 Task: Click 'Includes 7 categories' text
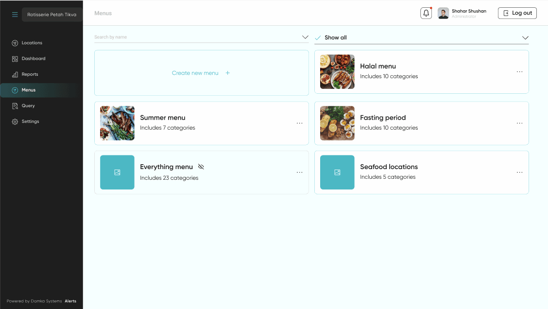coord(168,128)
